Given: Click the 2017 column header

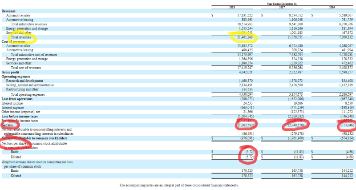Looking at the screenshot, I should click(x=283, y=8).
